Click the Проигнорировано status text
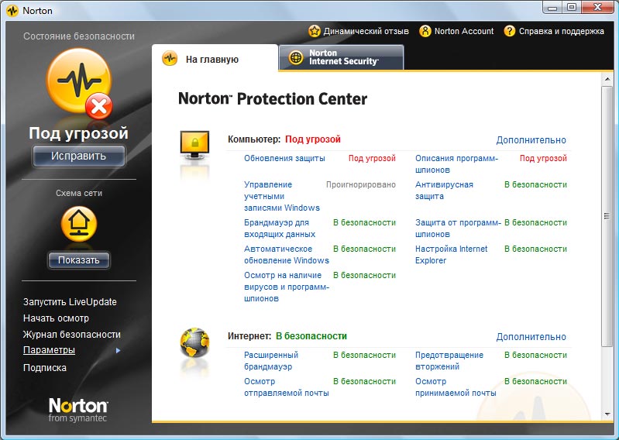The height and width of the screenshot is (440, 619). click(361, 184)
